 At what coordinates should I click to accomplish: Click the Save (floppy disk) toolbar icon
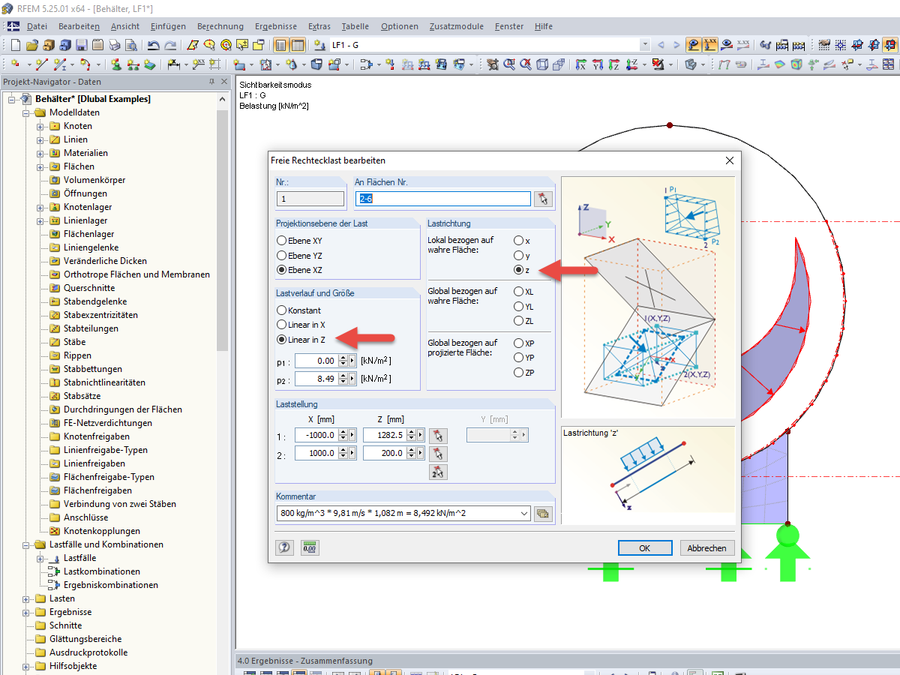click(81, 45)
